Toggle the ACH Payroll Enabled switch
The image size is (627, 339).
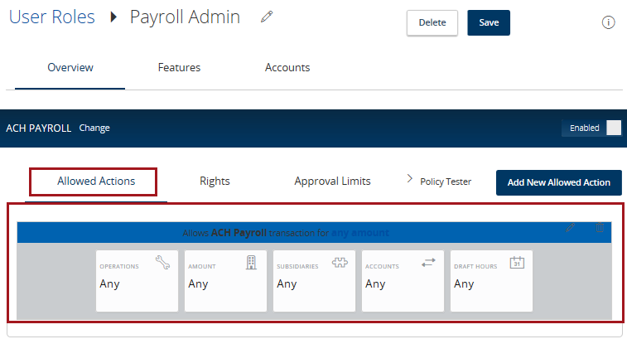pos(612,128)
